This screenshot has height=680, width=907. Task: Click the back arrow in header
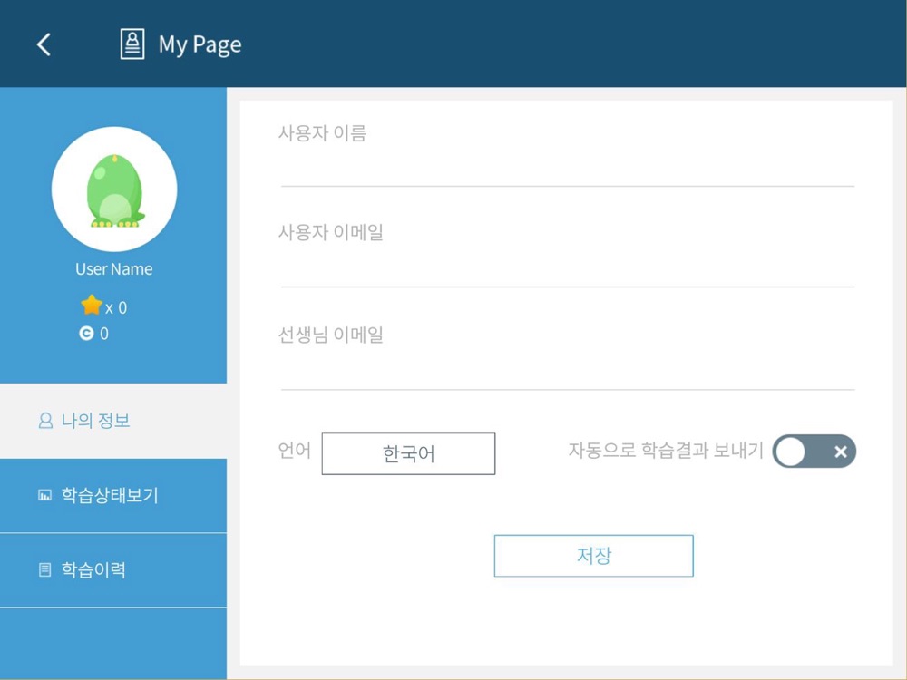coord(44,44)
